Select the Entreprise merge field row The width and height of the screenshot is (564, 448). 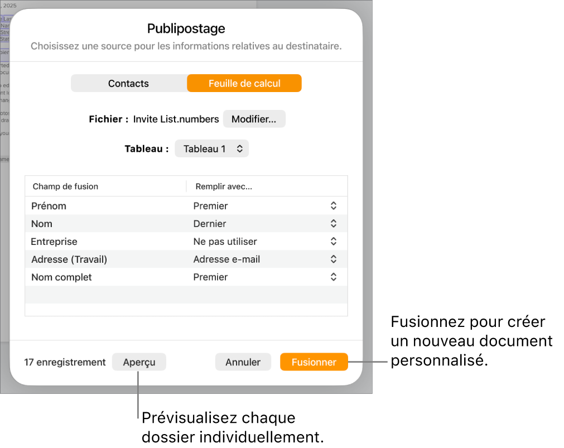[100, 242]
